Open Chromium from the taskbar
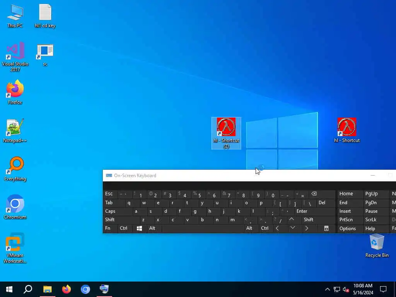The height and width of the screenshot is (297, 396). [85, 289]
